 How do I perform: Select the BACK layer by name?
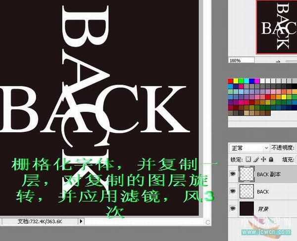tap(263, 192)
